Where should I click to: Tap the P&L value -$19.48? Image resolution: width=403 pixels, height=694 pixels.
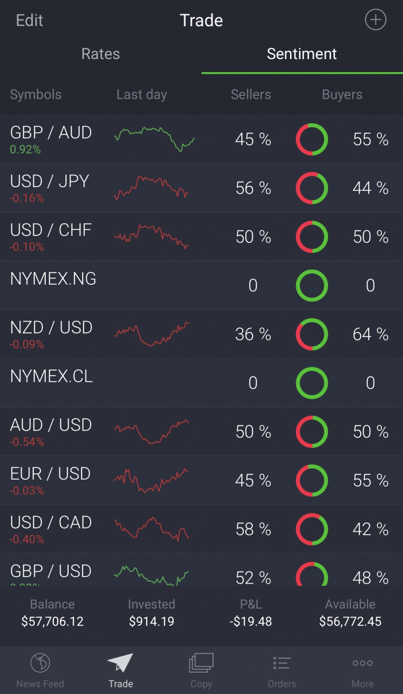pyautogui.click(x=250, y=621)
